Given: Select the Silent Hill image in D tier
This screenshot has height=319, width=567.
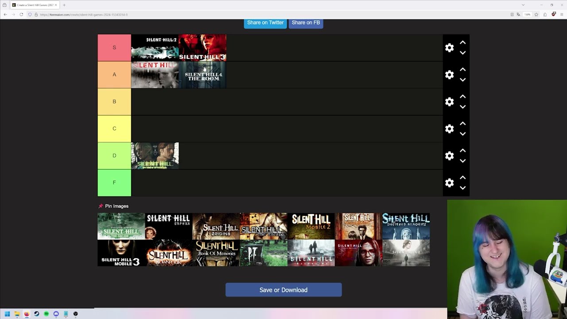Looking at the screenshot, I should 155,156.
